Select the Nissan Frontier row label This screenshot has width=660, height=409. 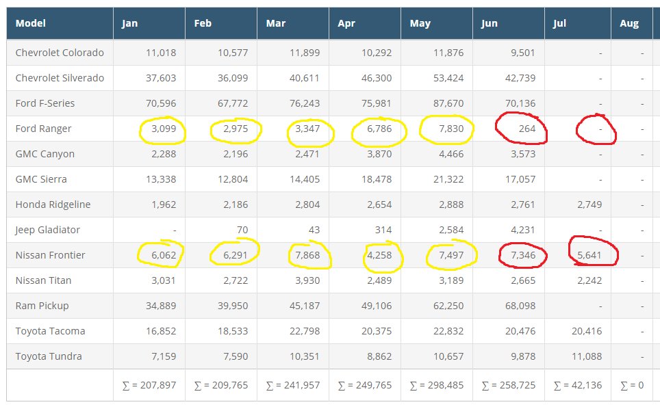coord(50,255)
